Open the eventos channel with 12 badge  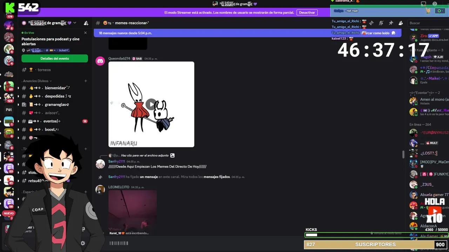[x=54, y=121]
